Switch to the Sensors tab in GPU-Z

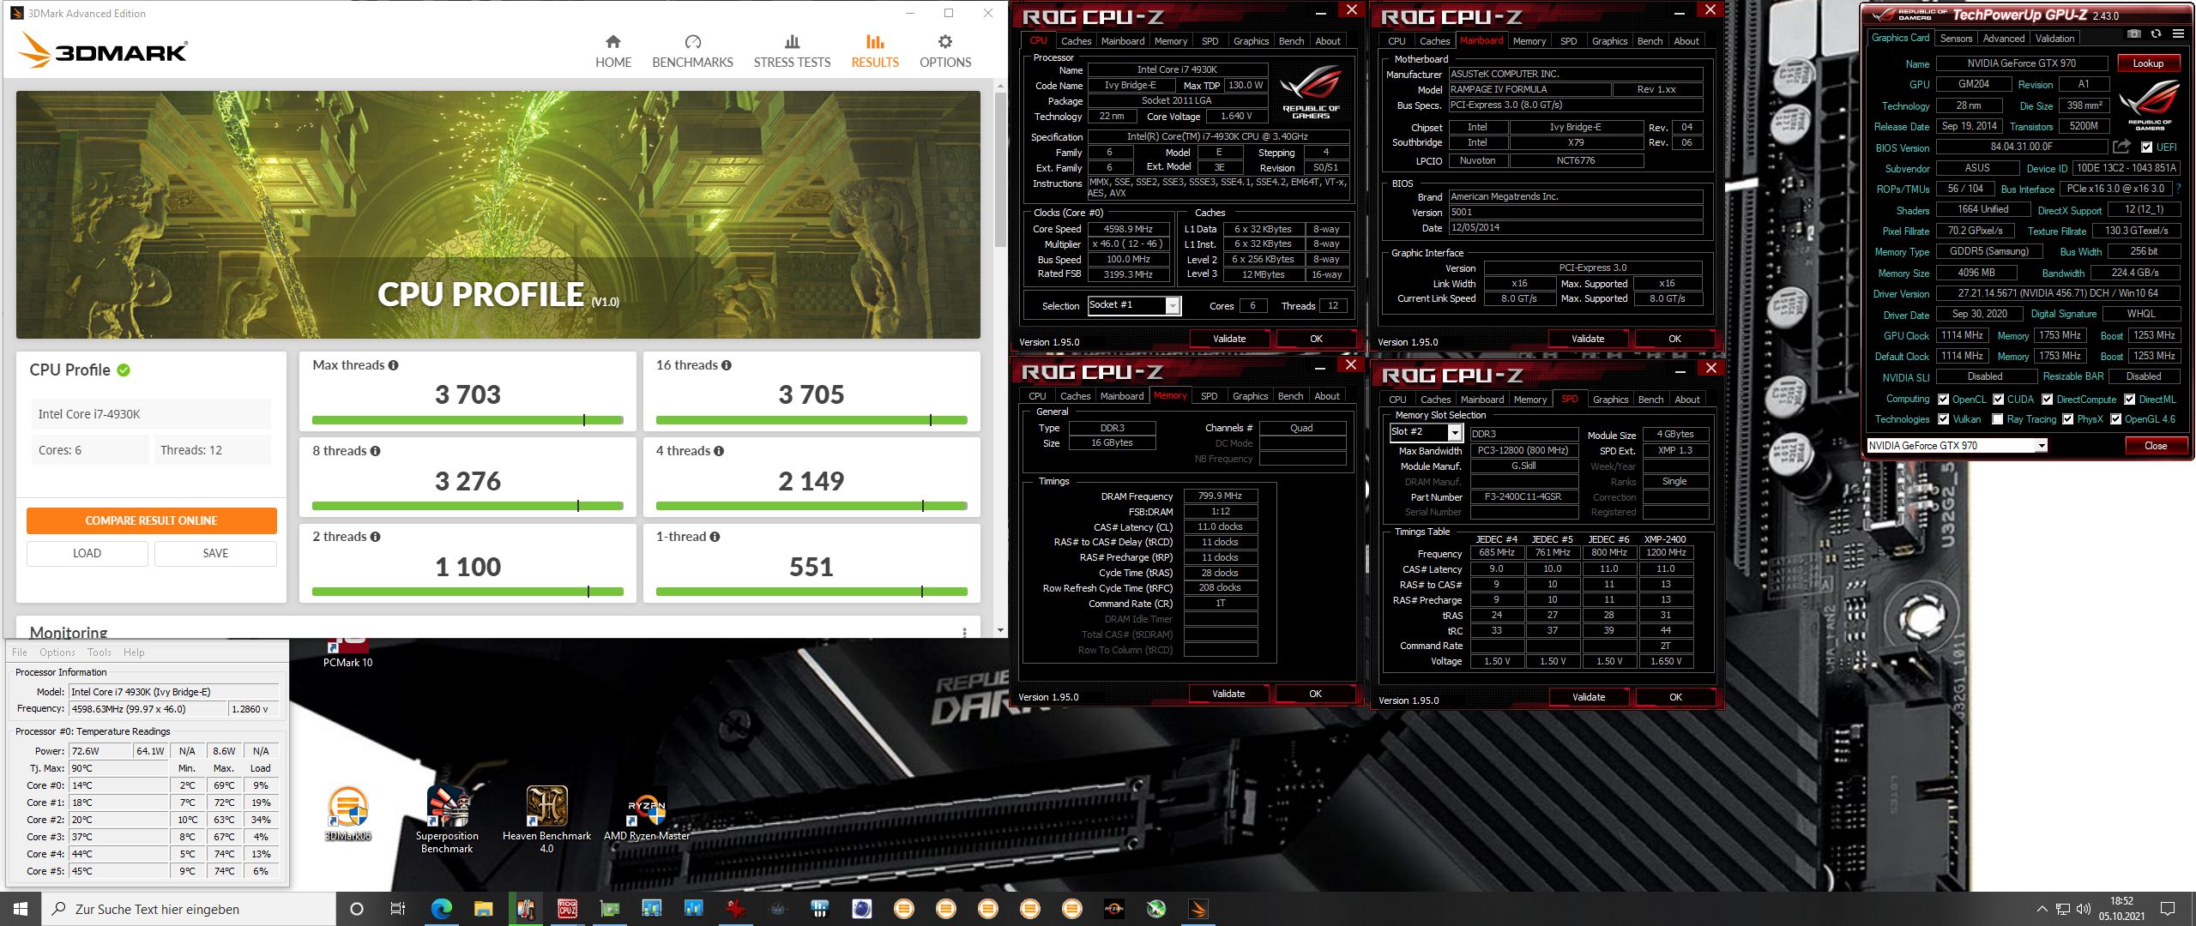coord(1956,39)
